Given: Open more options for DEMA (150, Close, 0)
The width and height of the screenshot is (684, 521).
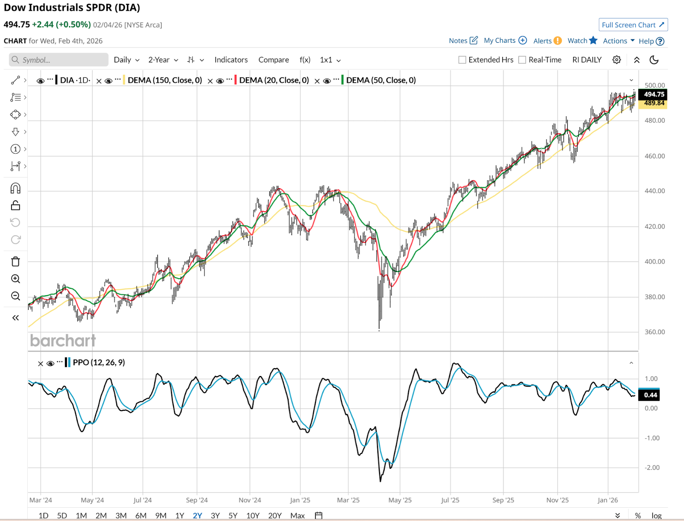Looking at the screenshot, I should tap(118, 79).
